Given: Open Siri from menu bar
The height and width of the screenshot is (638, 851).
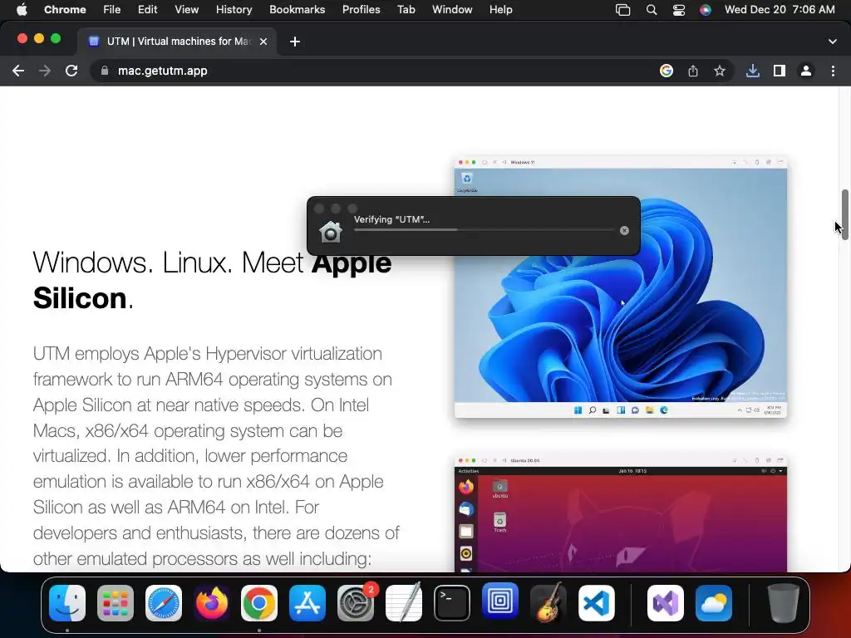Looking at the screenshot, I should point(705,10).
